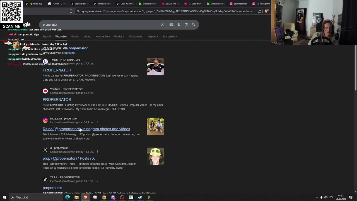This screenshot has width=357, height=201.
Task: Open more options for the YouTube result
Action: pos(98,93)
